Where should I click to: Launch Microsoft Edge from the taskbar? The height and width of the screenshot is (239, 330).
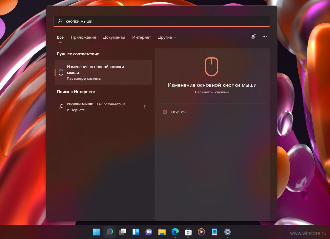point(175,232)
